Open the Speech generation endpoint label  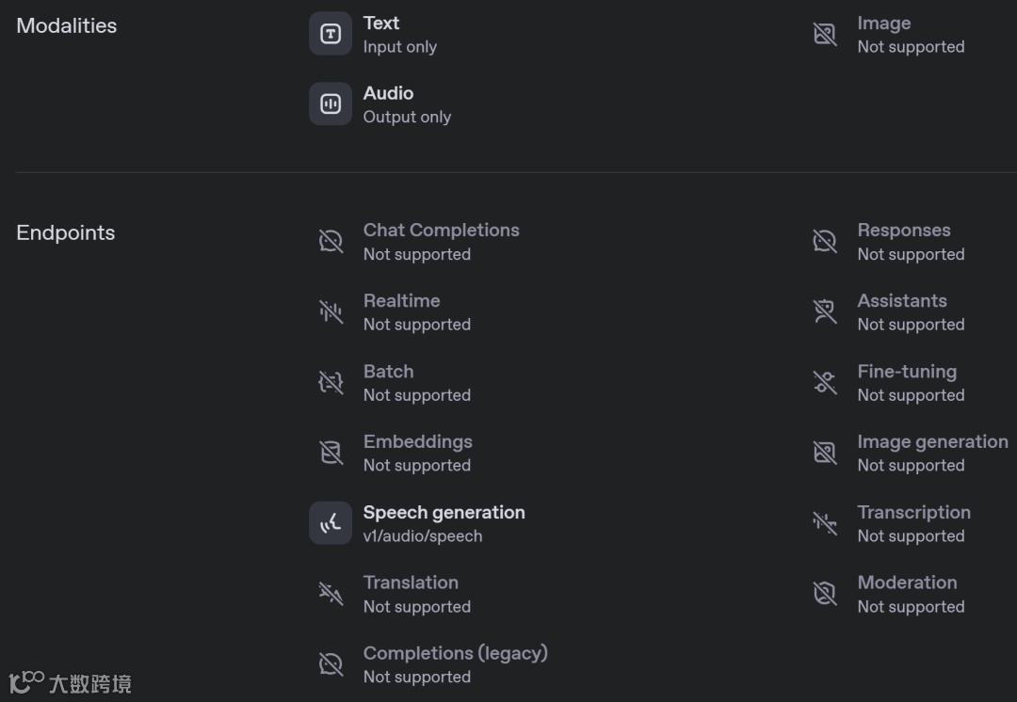coord(444,513)
